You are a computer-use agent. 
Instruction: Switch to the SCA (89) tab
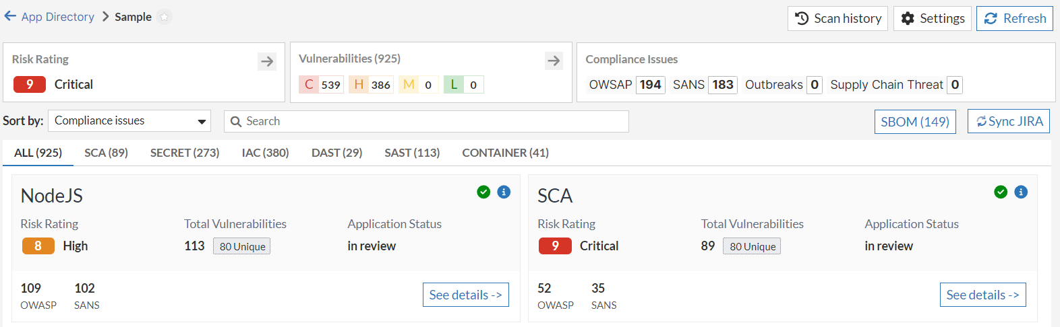click(x=106, y=153)
